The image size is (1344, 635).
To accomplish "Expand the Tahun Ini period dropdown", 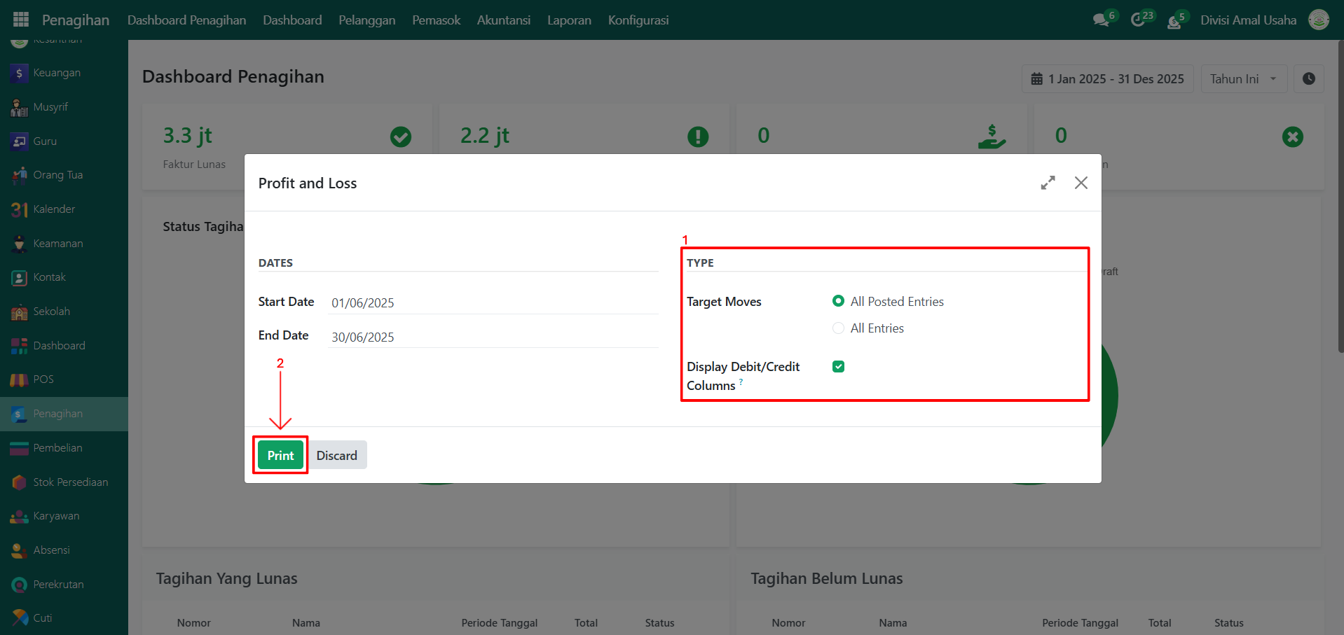I will 1244,79.
